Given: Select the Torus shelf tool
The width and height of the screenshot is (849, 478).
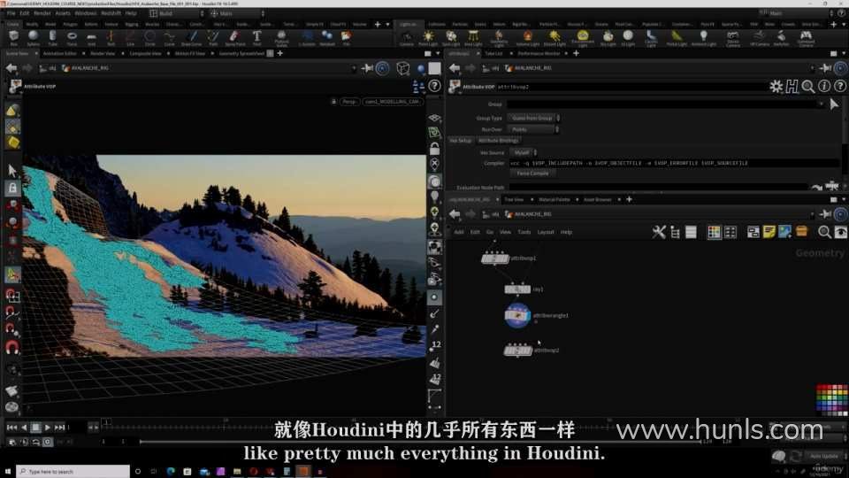Looking at the screenshot, I should tap(72, 37).
